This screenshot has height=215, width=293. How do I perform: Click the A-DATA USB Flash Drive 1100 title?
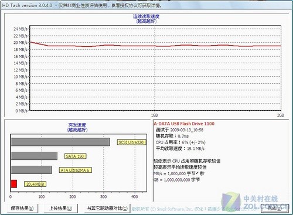pos(184,124)
